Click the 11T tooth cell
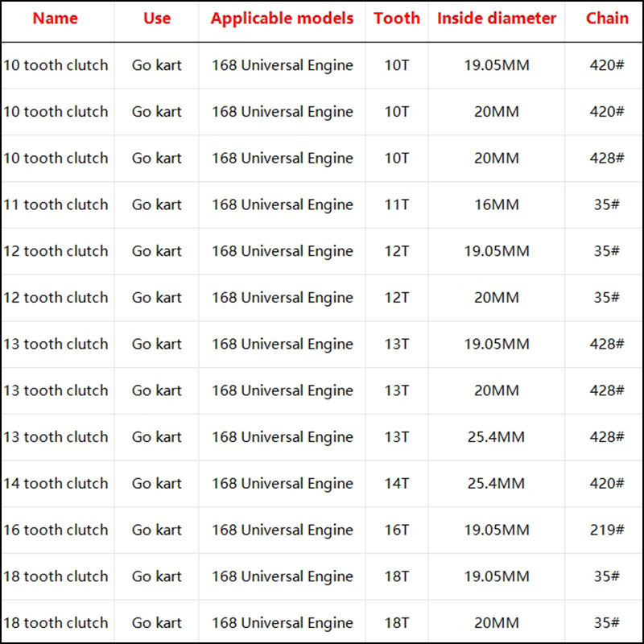Viewport: 644px width, 644px height. tap(397, 204)
